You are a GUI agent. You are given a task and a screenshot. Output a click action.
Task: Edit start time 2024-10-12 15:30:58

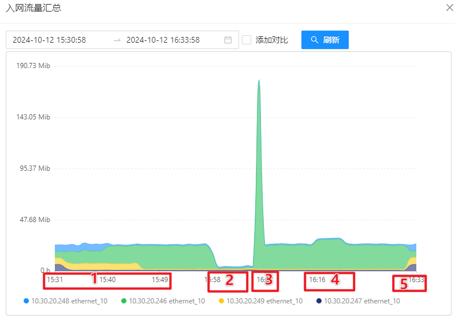pos(58,40)
